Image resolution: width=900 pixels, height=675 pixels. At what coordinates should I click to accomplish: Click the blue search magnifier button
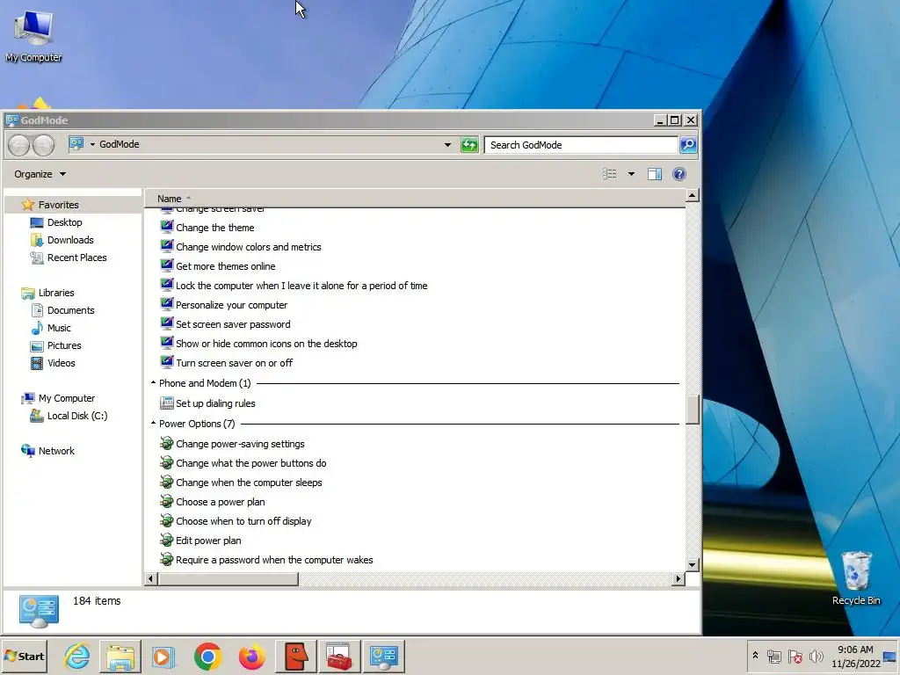click(x=688, y=145)
